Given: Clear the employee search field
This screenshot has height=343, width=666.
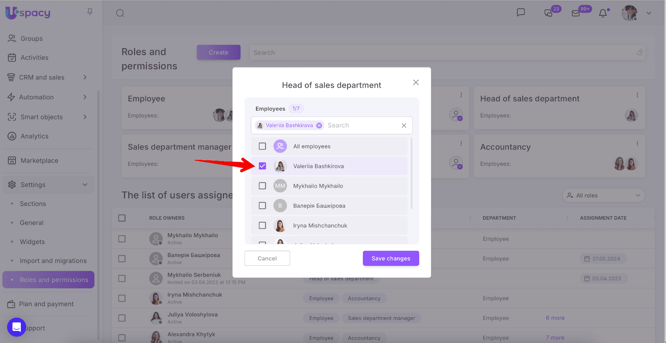Looking at the screenshot, I should click(x=404, y=125).
